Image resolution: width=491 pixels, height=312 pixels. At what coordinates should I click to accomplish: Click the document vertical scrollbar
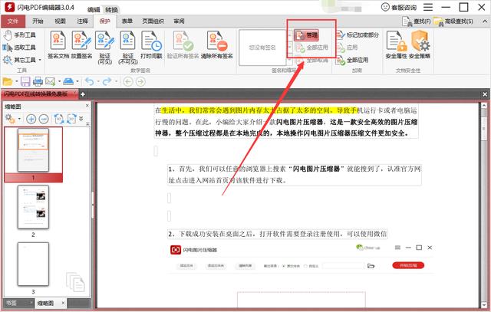[484, 205]
